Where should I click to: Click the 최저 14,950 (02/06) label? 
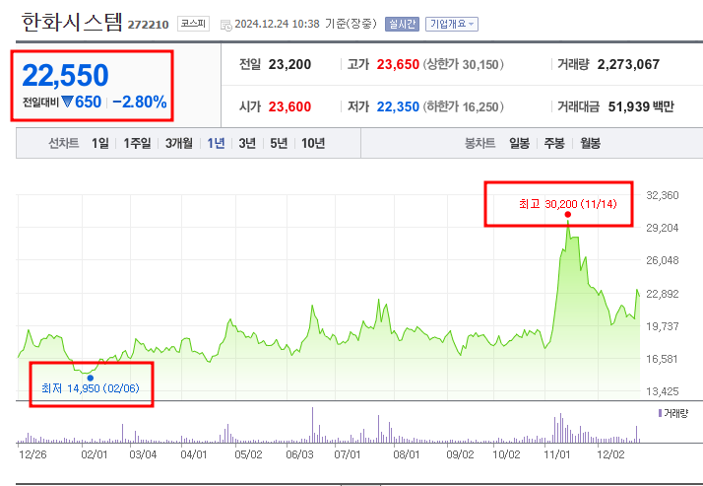tap(91, 388)
